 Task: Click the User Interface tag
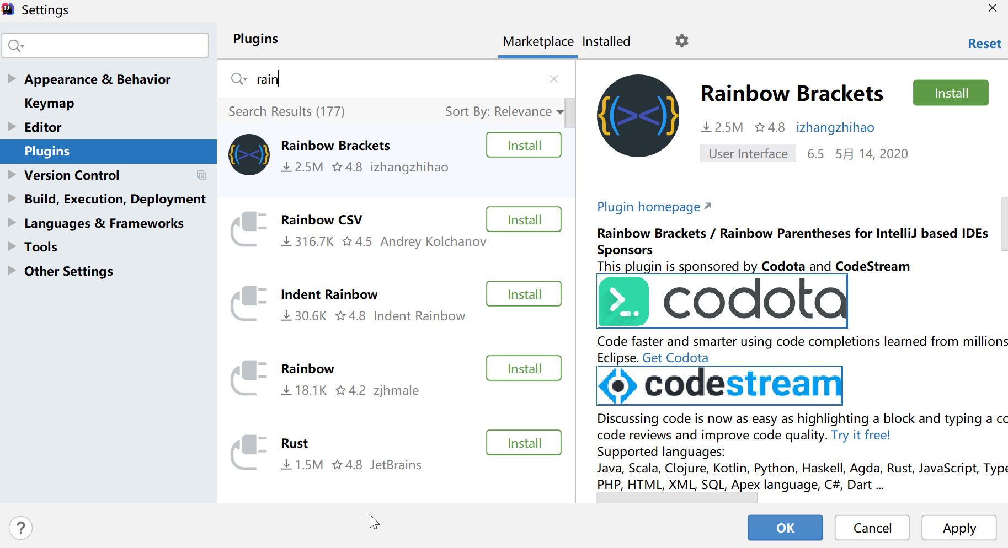[748, 154]
